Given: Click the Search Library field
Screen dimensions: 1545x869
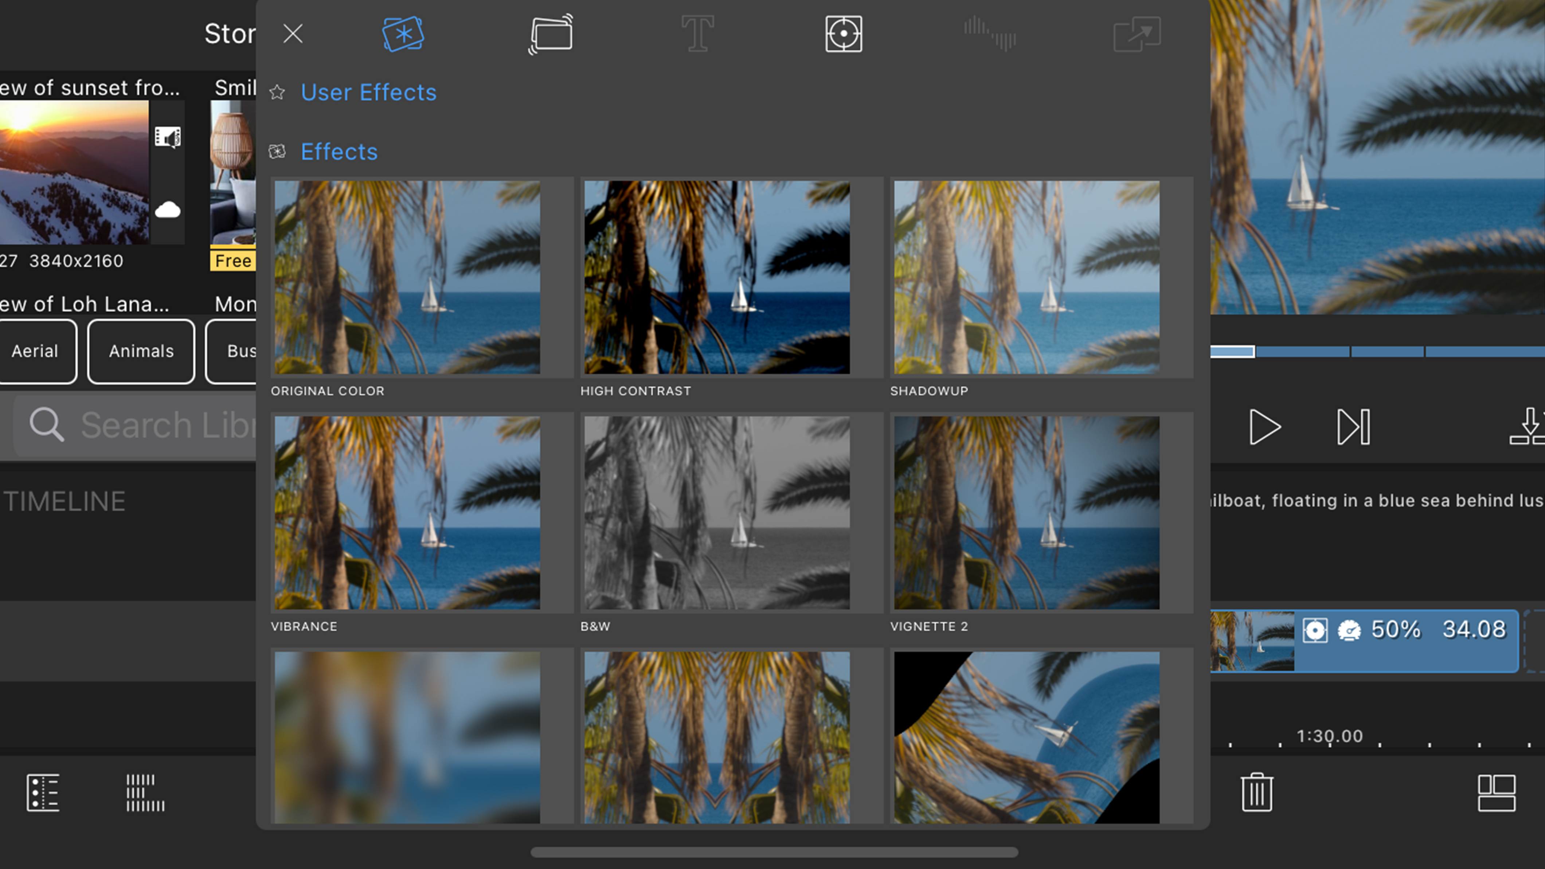Looking at the screenshot, I should tap(135, 426).
